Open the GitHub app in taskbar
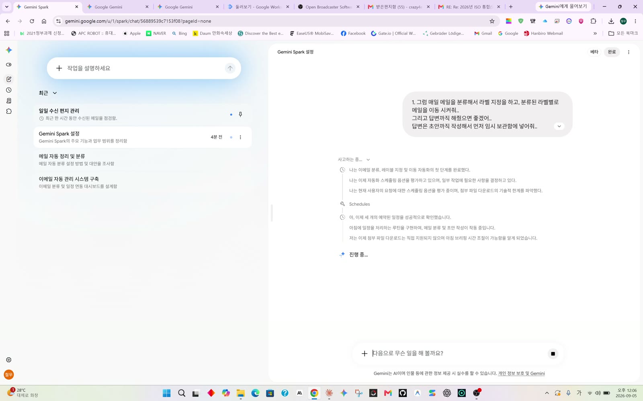This screenshot has height=401, width=643. pos(403,393)
